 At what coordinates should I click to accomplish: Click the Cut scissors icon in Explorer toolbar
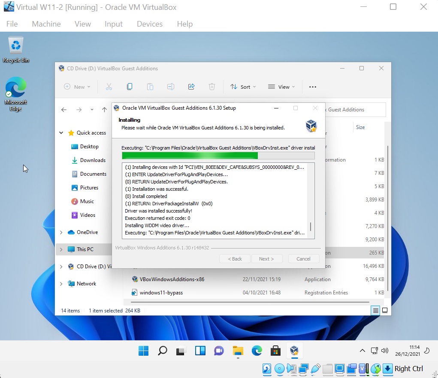click(x=109, y=87)
